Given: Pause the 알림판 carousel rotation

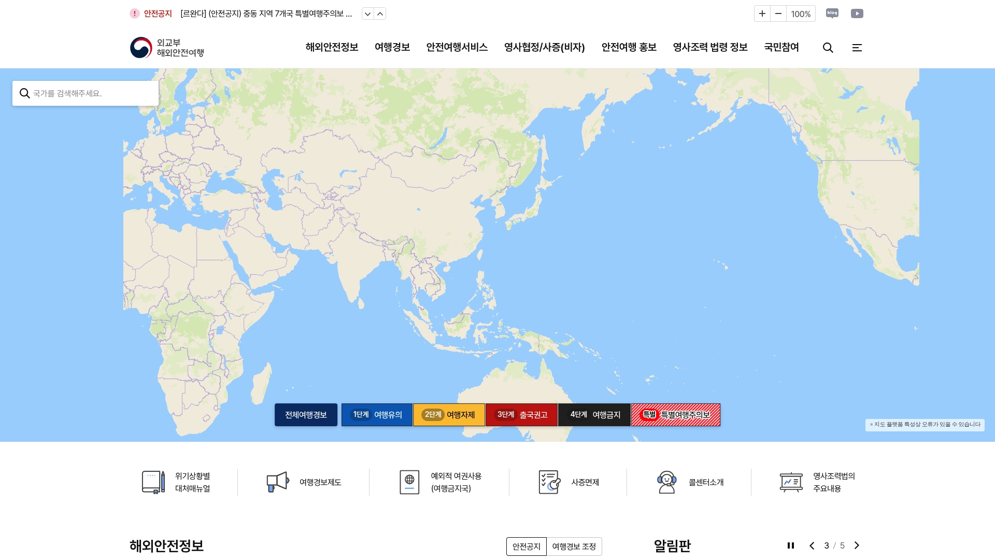Looking at the screenshot, I should (x=791, y=545).
